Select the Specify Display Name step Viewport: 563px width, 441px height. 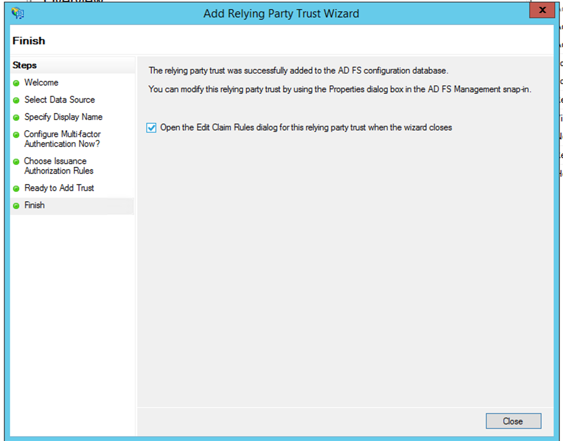63,117
